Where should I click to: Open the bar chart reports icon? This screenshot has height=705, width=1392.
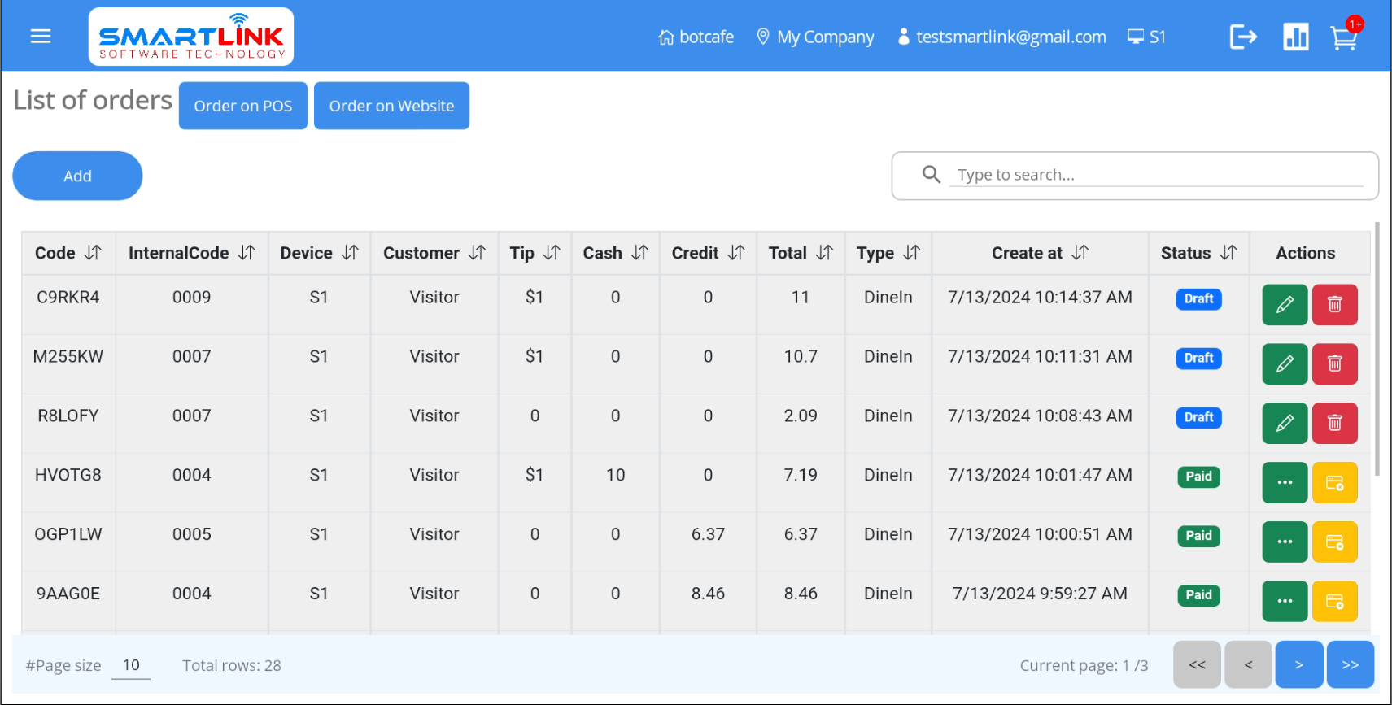[x=1295, y=37]
